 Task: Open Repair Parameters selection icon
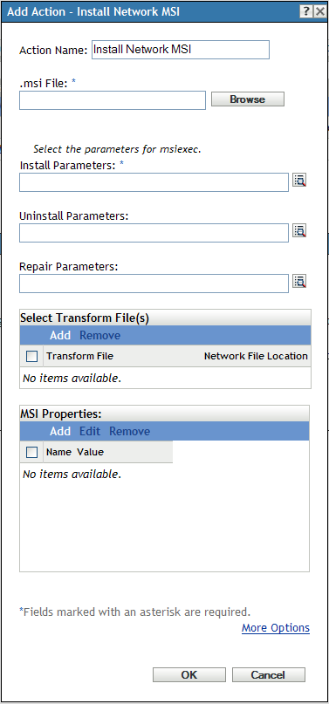299,282
